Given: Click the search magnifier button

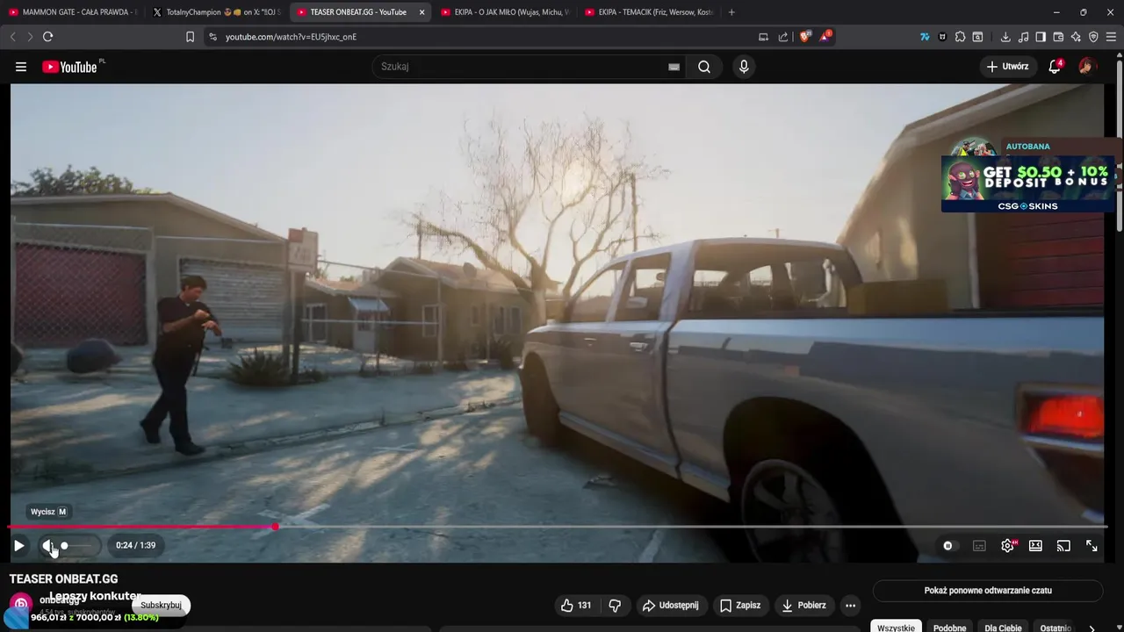Looking at the screenshot, I should click(x=704, y=67).
